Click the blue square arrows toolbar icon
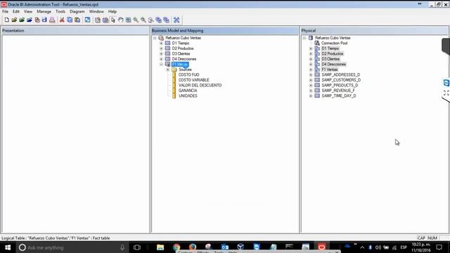450x253 pixels. pyautogui.click(x=87, y=20)
